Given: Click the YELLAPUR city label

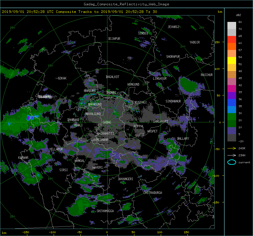Looking at the screenshot, I should pyautogui.click(x=56, y=149).
